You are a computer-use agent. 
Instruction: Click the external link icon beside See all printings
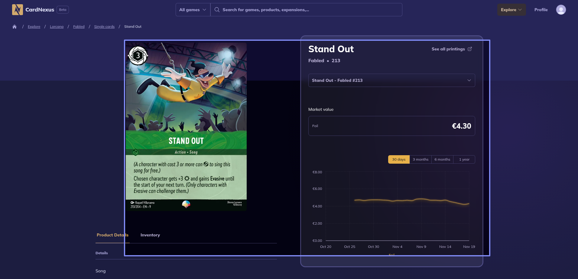(x=470, y=49)
